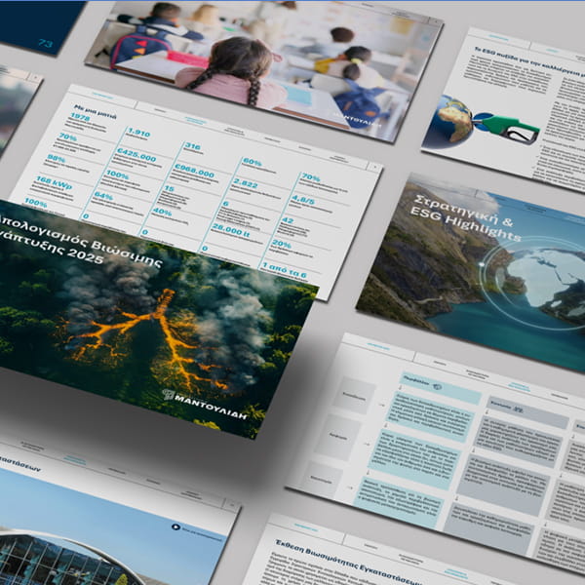Click the '60%' figure
585x585 pixels.
(252, 162)
